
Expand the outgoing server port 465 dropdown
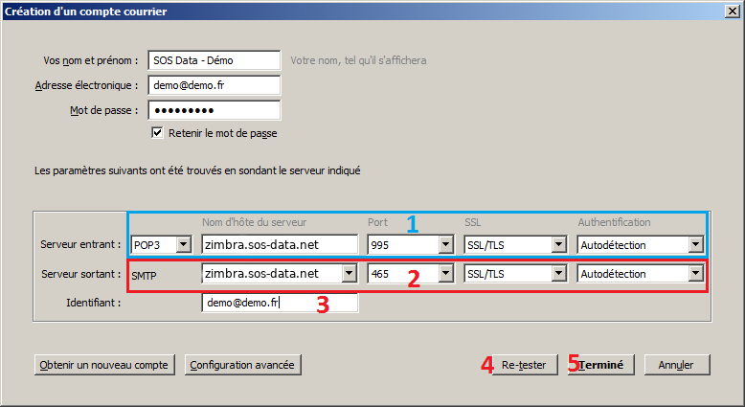tap(444, 274)
